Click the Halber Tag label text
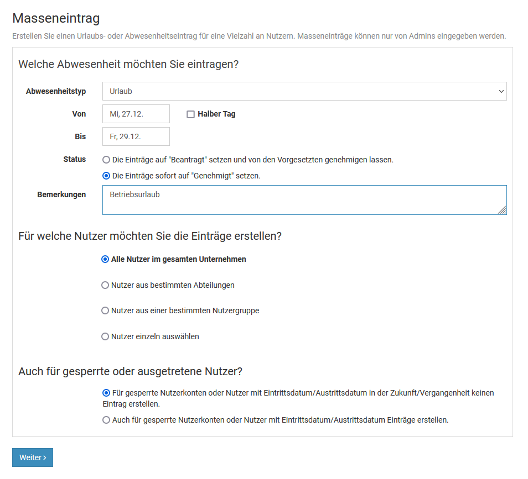Screen dimensions: 528x479 216,114
